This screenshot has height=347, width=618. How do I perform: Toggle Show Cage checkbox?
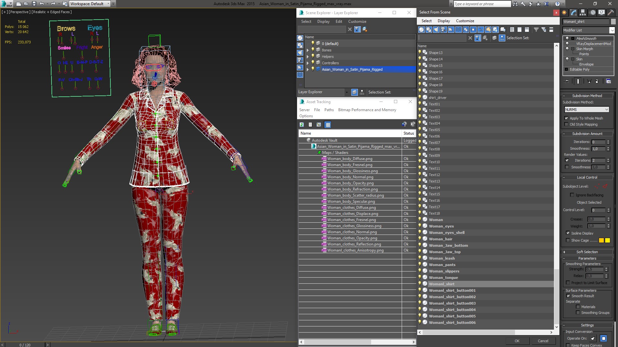(568, 240)
